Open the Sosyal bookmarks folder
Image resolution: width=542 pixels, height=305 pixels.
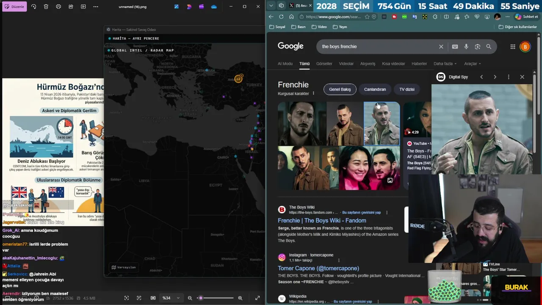277,27
